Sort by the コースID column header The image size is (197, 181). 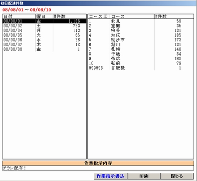[99, 16]
